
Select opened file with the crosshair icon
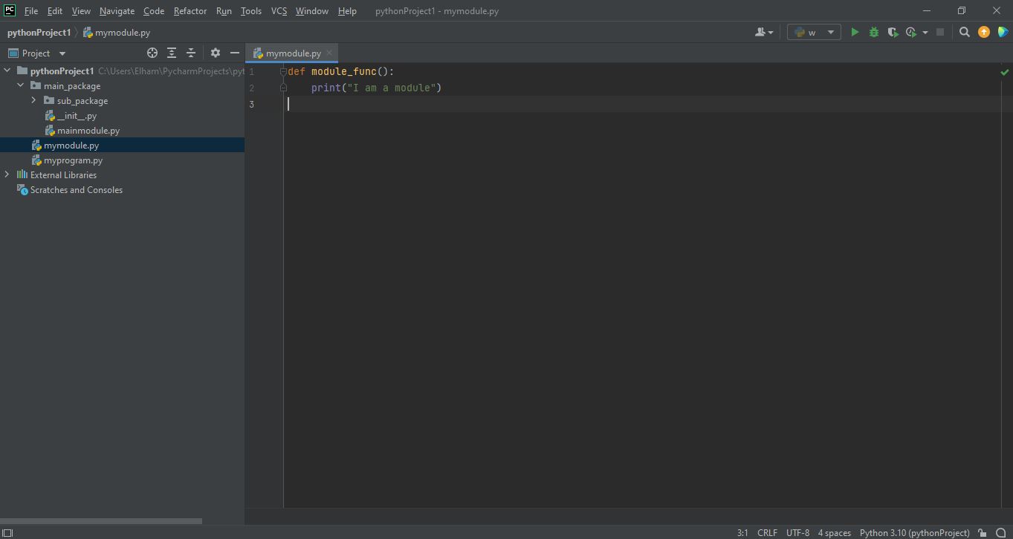click(152, 53)
